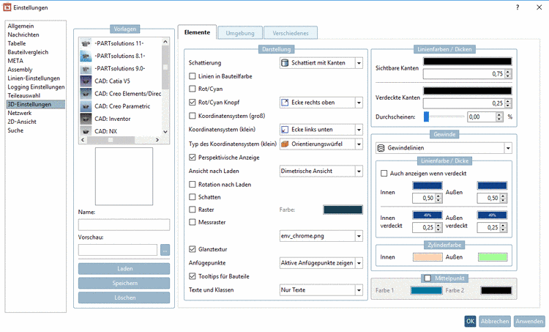Click the PARTsolutions 8.1 template icon
549x332 pixels.
click(x=86, y=56)
